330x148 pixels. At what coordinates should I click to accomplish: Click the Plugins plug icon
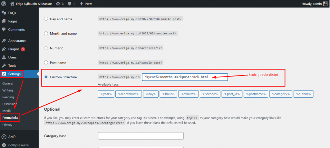4,49
